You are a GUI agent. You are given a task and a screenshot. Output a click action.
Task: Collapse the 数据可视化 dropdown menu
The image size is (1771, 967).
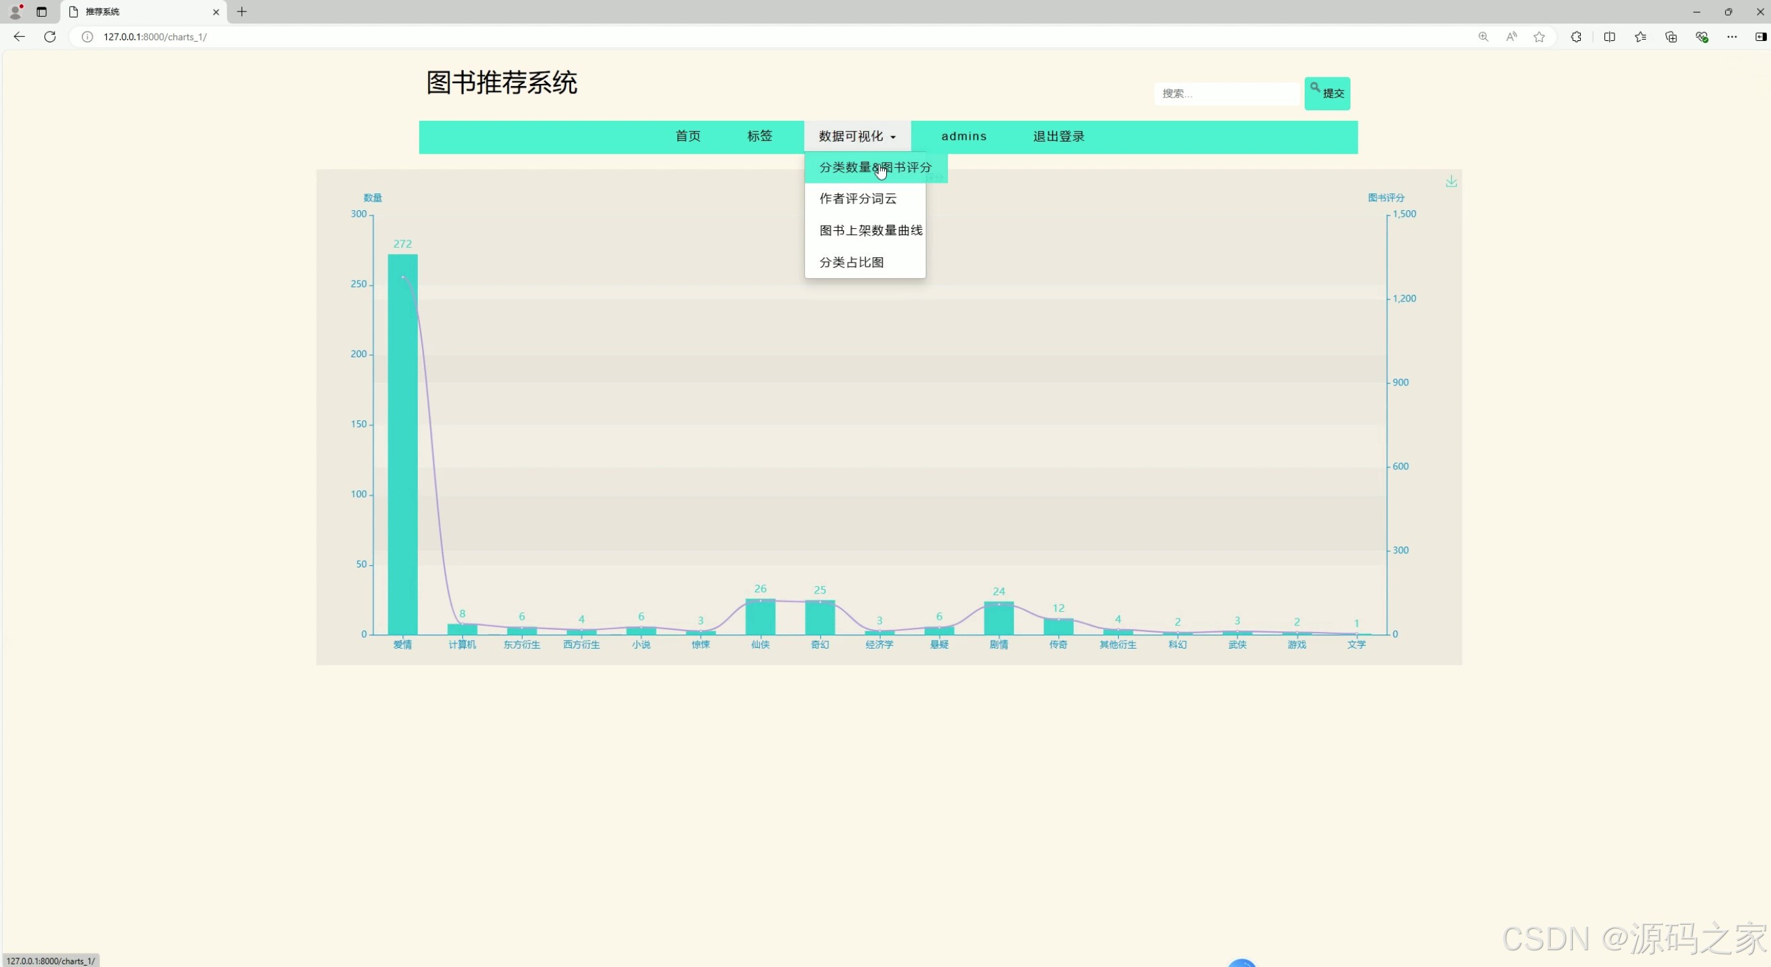(857, 136)
